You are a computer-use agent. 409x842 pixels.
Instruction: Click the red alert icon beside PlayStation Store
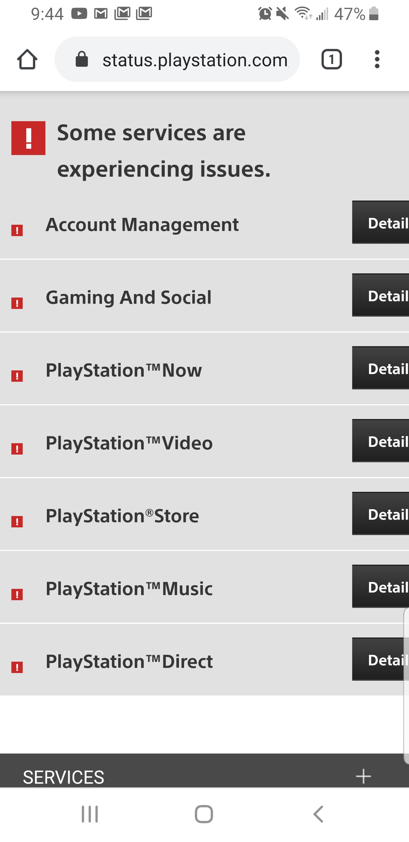pyautogui.click(x=17, y=521)
